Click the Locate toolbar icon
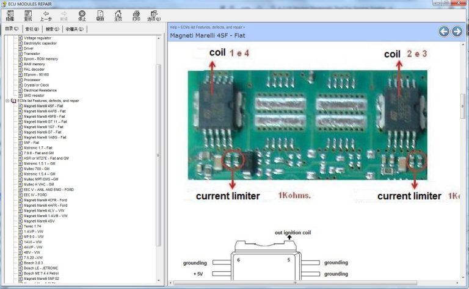The image size is (469, 289). (x=28, y=15)
